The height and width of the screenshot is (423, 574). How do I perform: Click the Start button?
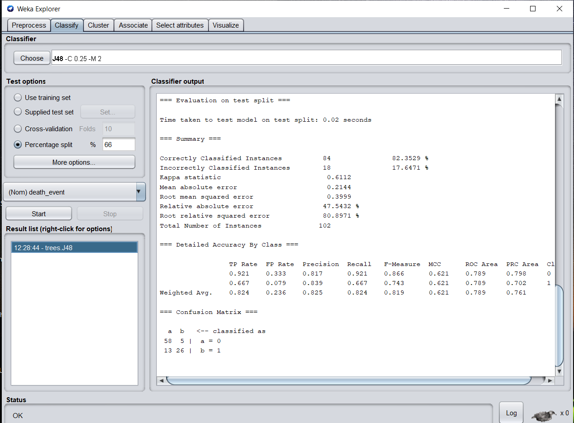point(39,214)
